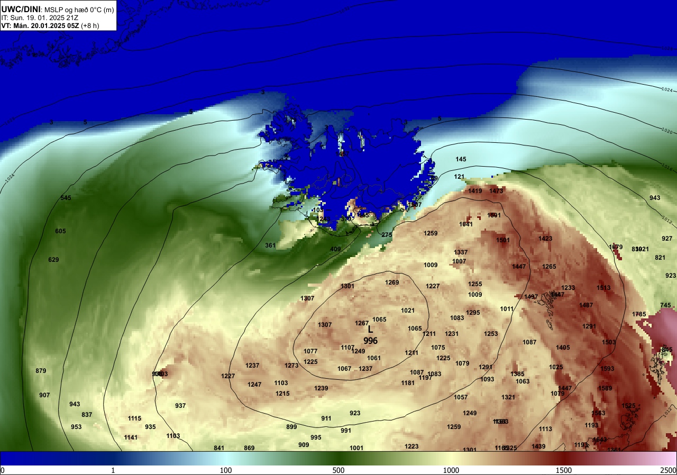
Task: Click the map value 1007
Action: click(x=459, y=261)
